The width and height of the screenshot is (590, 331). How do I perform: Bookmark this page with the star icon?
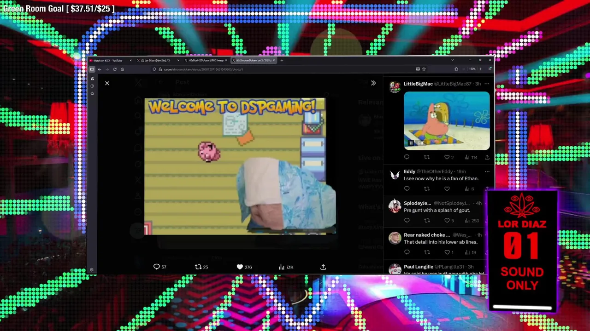(424, 69)
